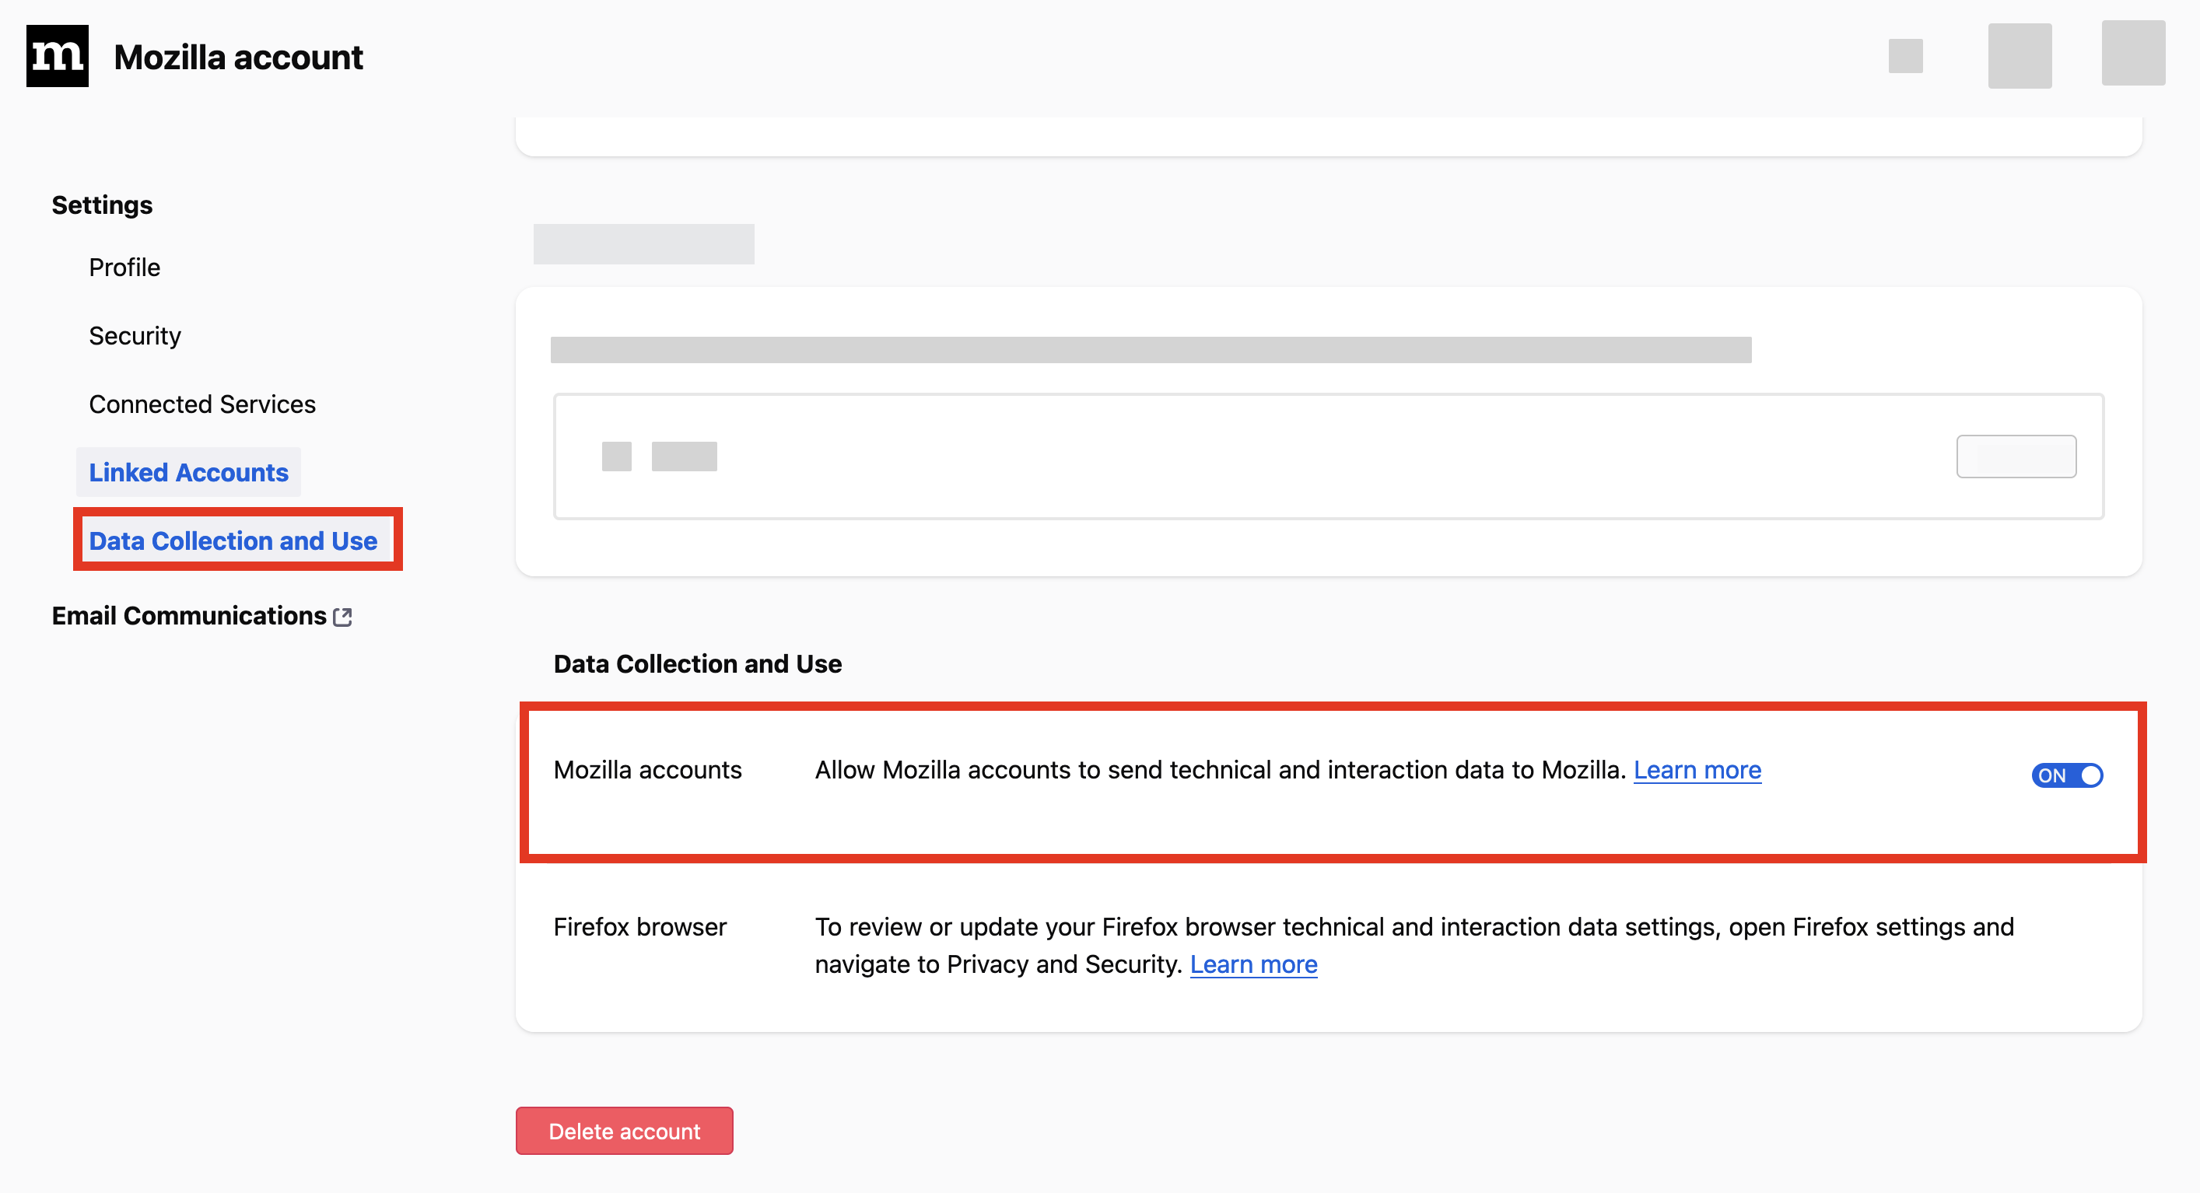
Task: Toggle off Mozilla accounts data sharing switch
Action: (2067, 775)
